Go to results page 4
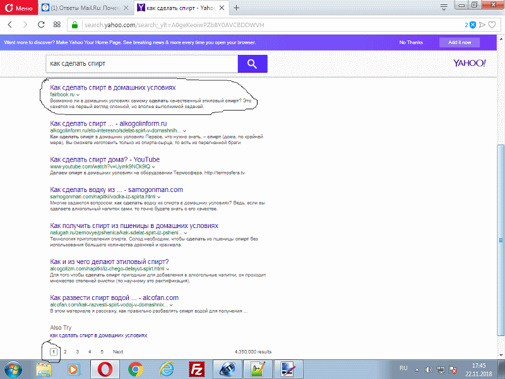 click(x=90, y=352)
